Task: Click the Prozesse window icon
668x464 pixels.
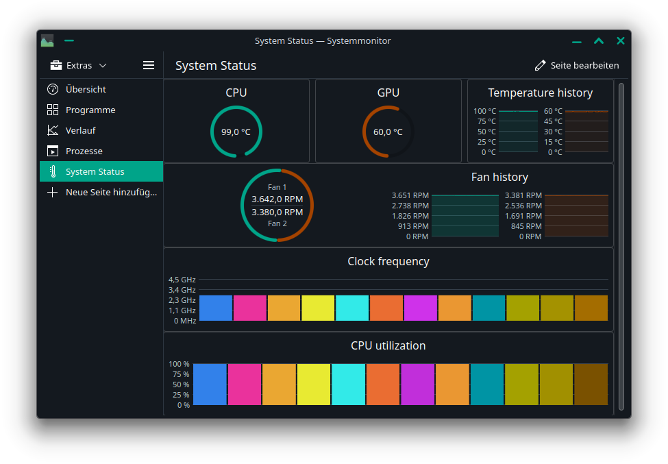Action: 52,151
